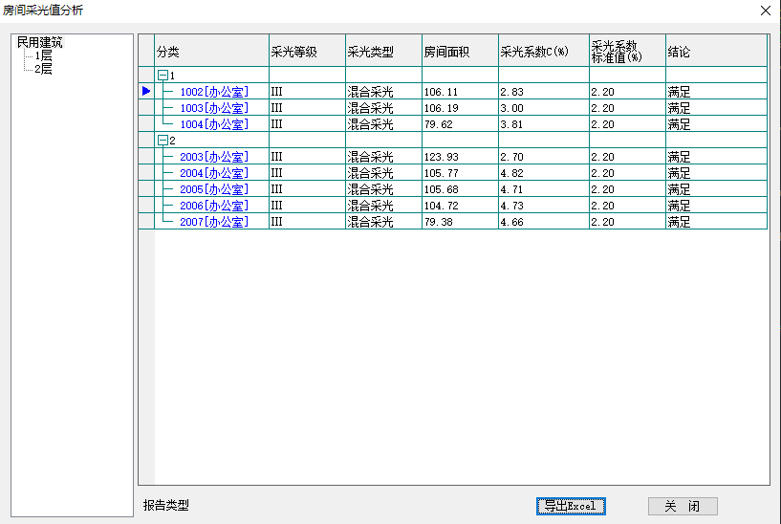Click the 关闭 button
The image size is (781, 524).
pyautogui.click(x=683, y=506)
